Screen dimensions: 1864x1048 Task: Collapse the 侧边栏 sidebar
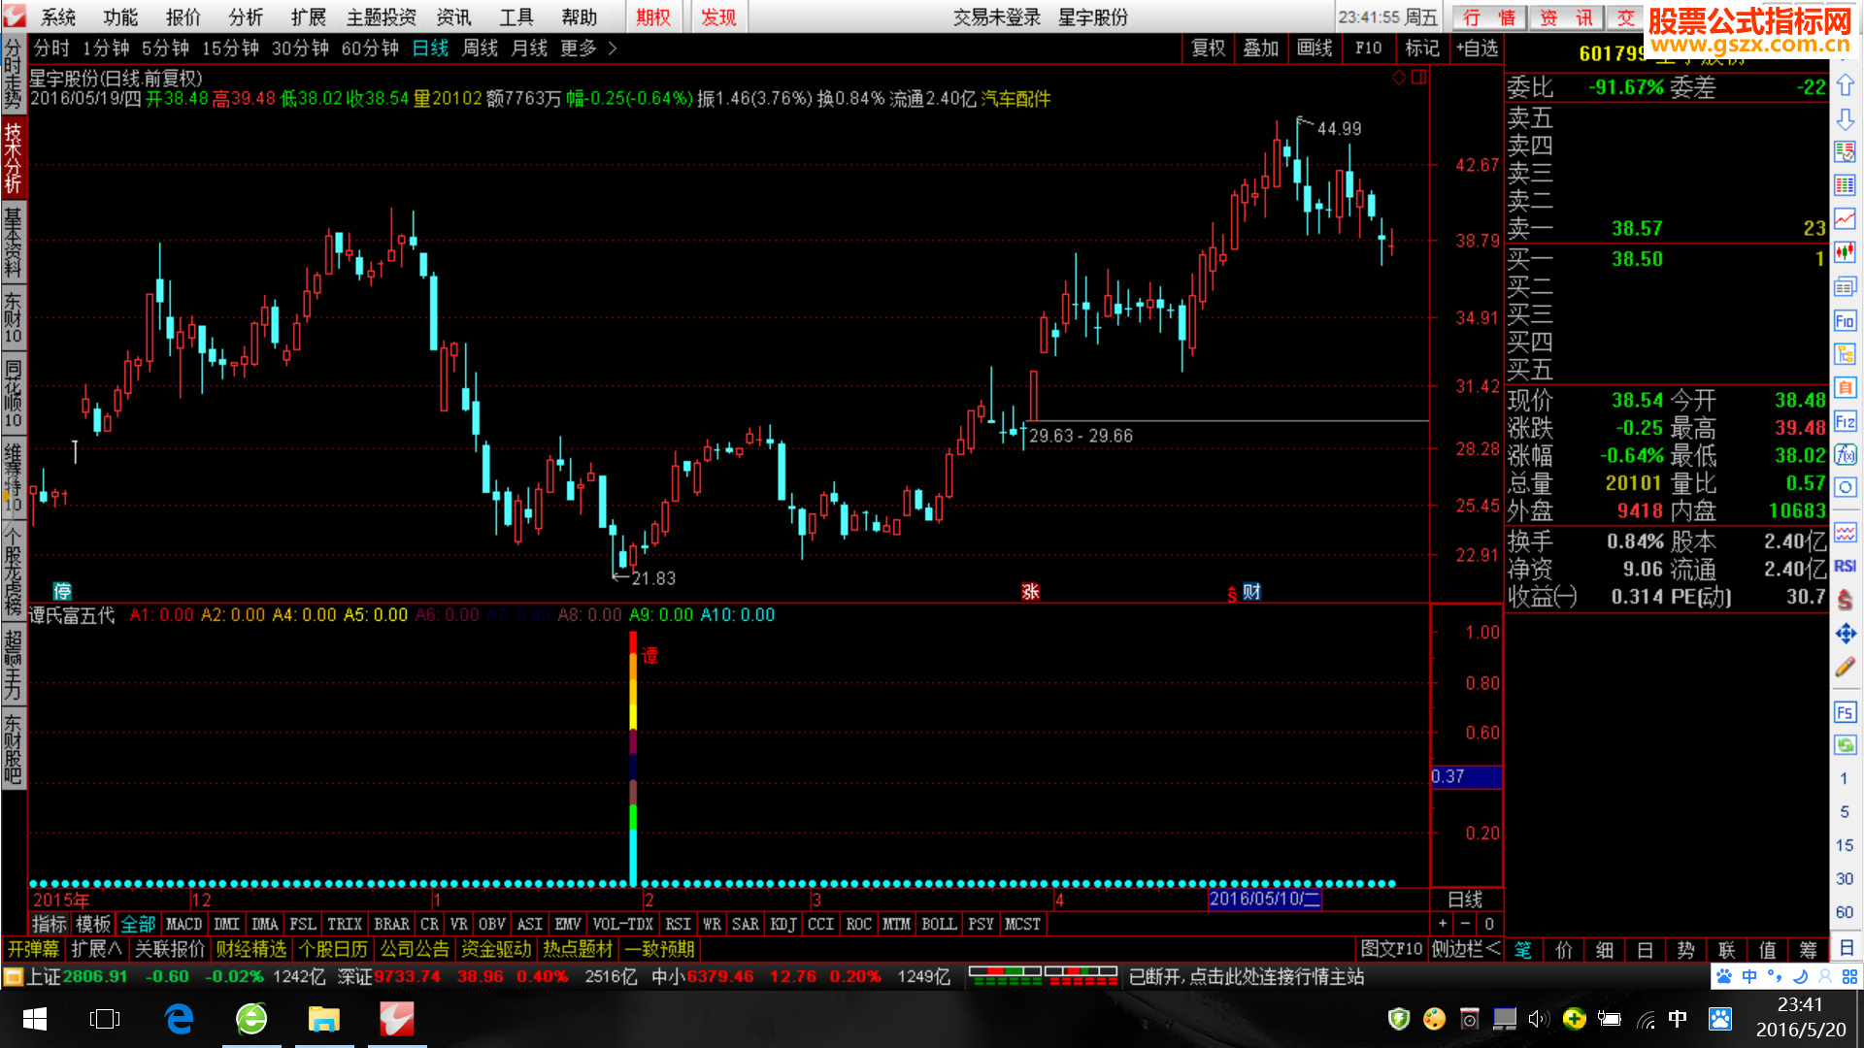tap(1465, 949)
